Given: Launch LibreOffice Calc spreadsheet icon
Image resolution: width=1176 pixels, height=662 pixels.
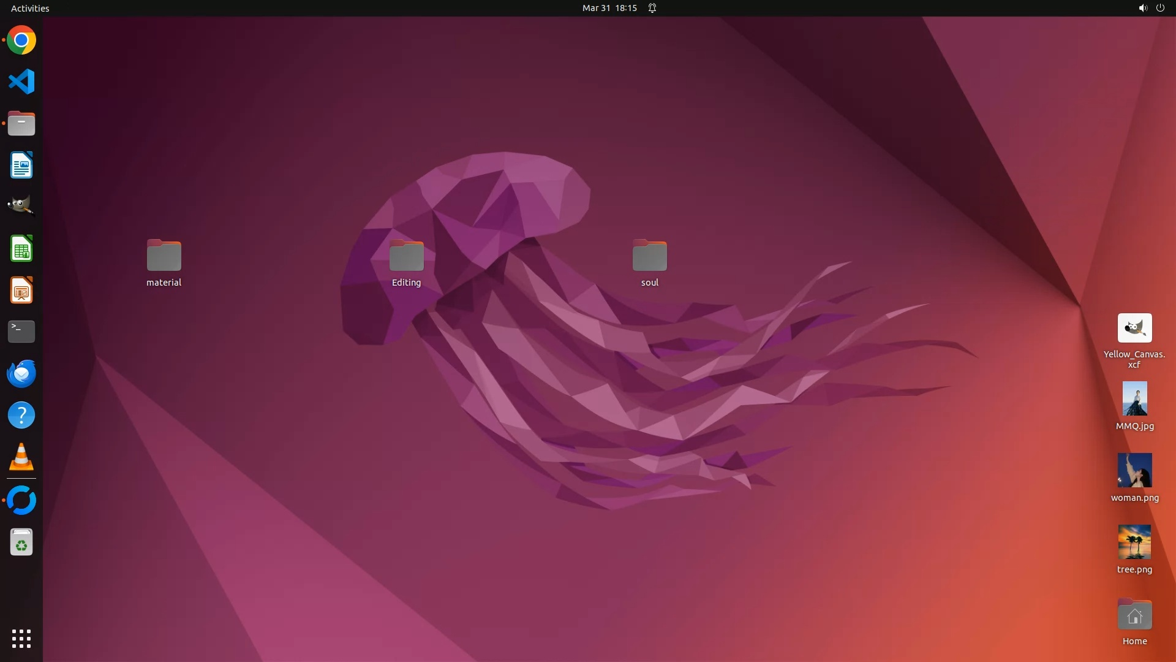Looking at the screenshot, I should tap(21, 249).
